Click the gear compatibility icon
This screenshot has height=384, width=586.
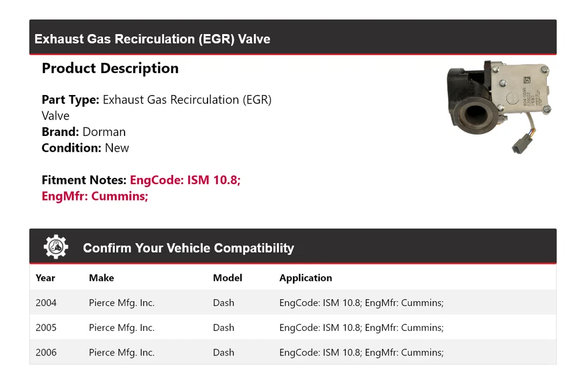[56, 247]
